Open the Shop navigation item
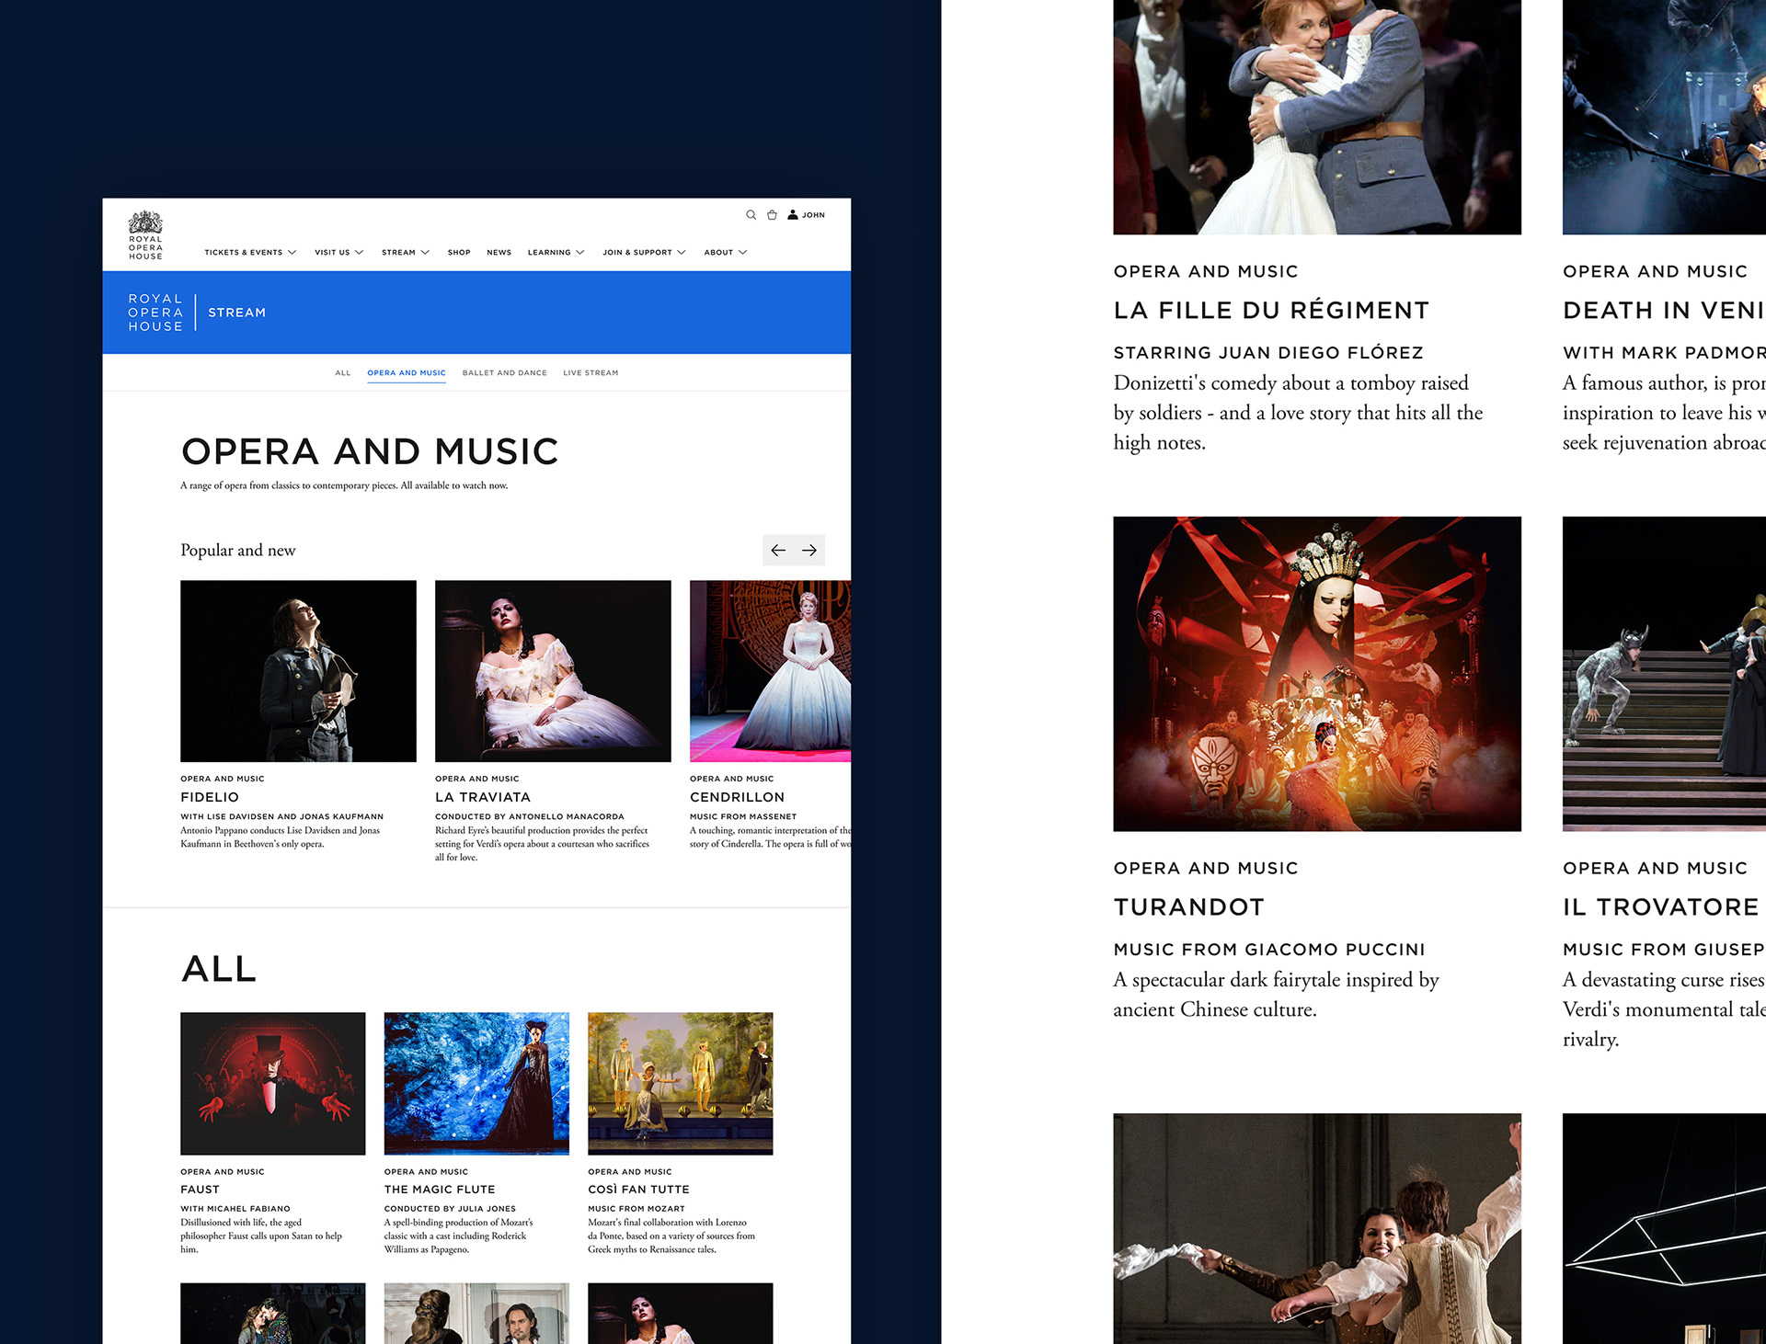 click(x=459, y=252)
